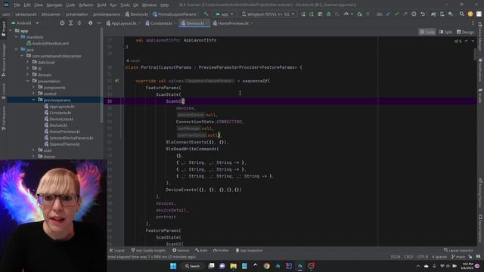Click the PortraitLayoutParams breadcrumb
Viewport: 484px width, 272px height.
(177, 14)
